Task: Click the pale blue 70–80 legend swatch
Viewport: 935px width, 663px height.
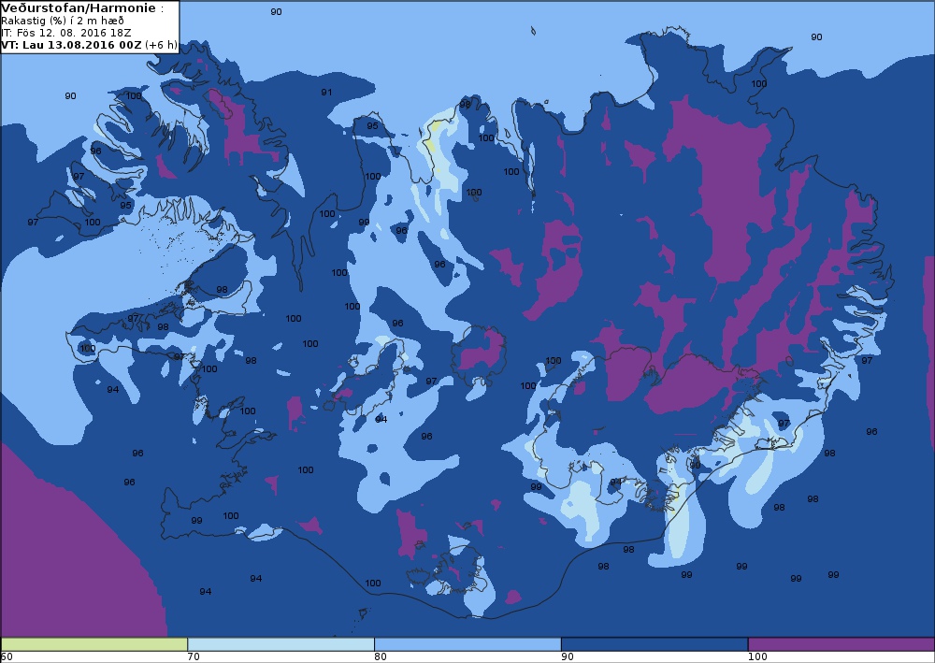Action: [x=280, y=644]
